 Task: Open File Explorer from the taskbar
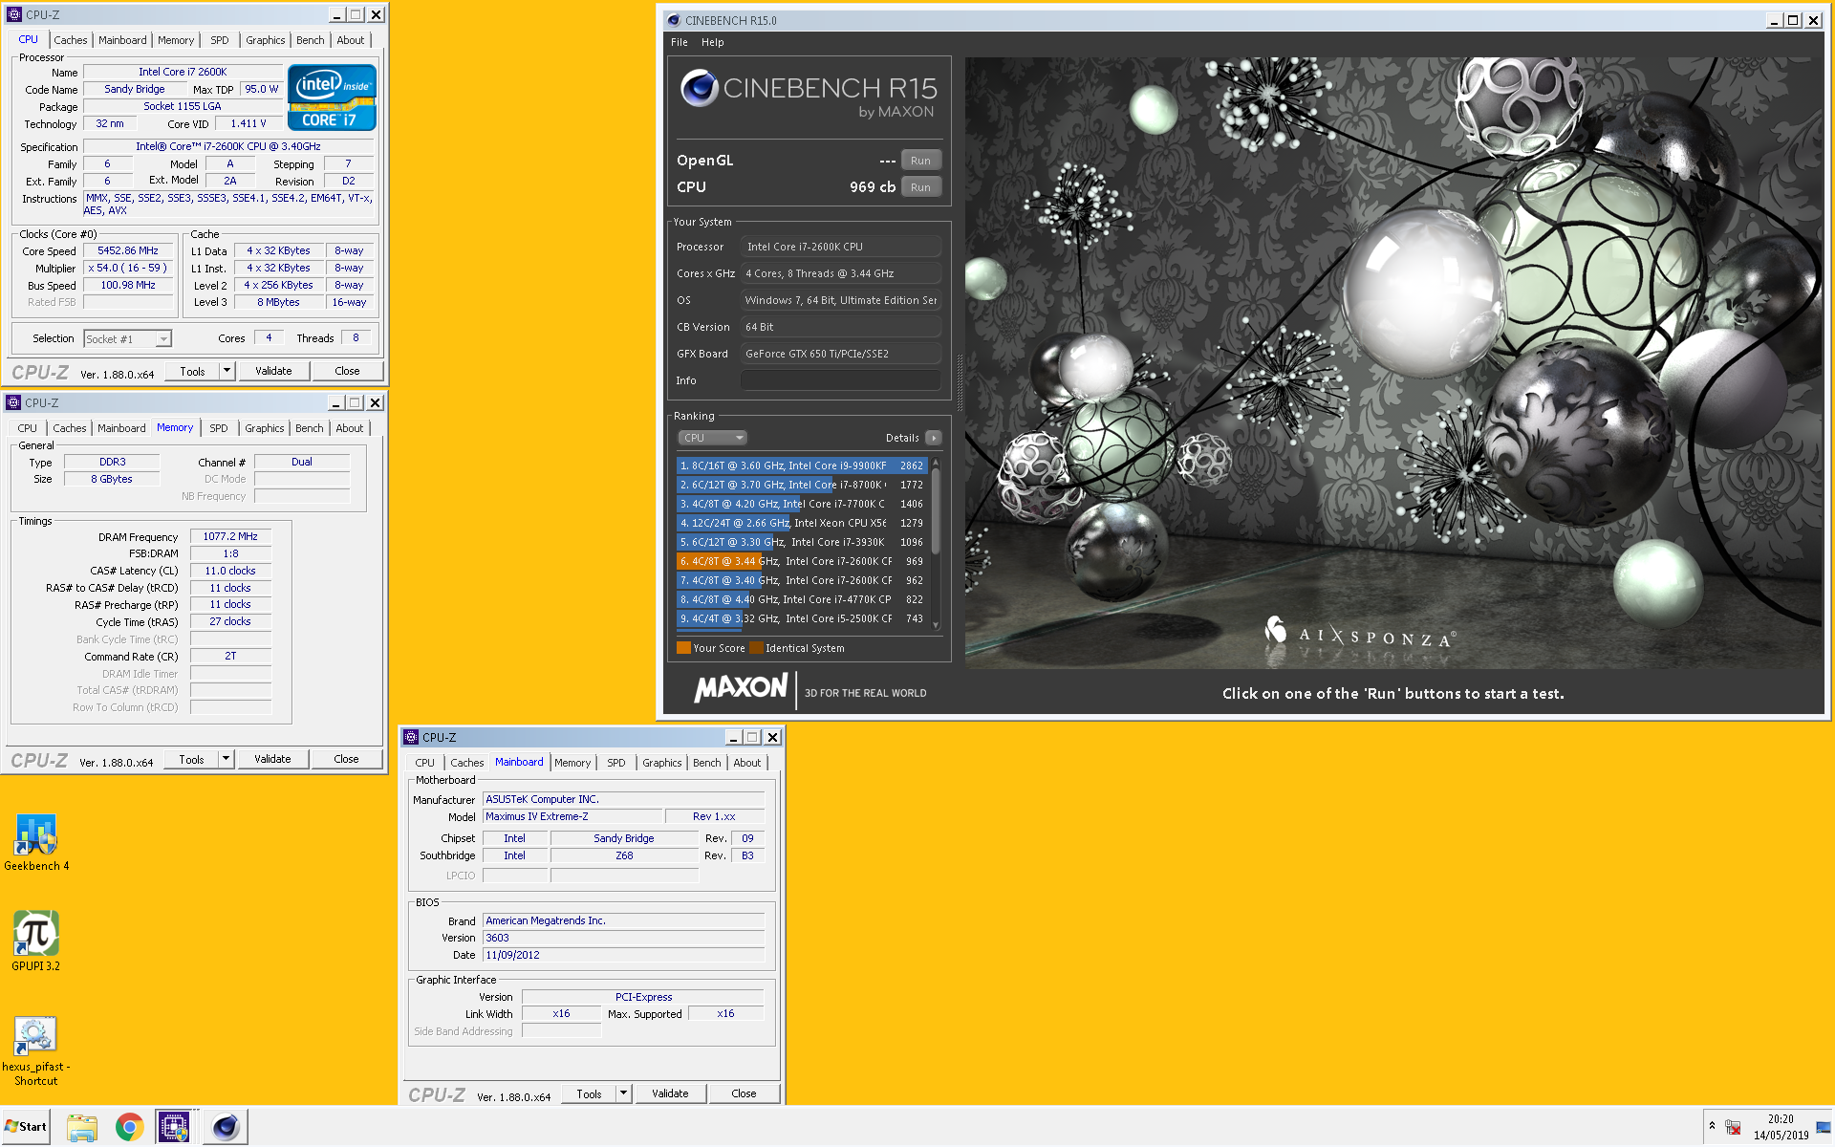[82, 1127]
